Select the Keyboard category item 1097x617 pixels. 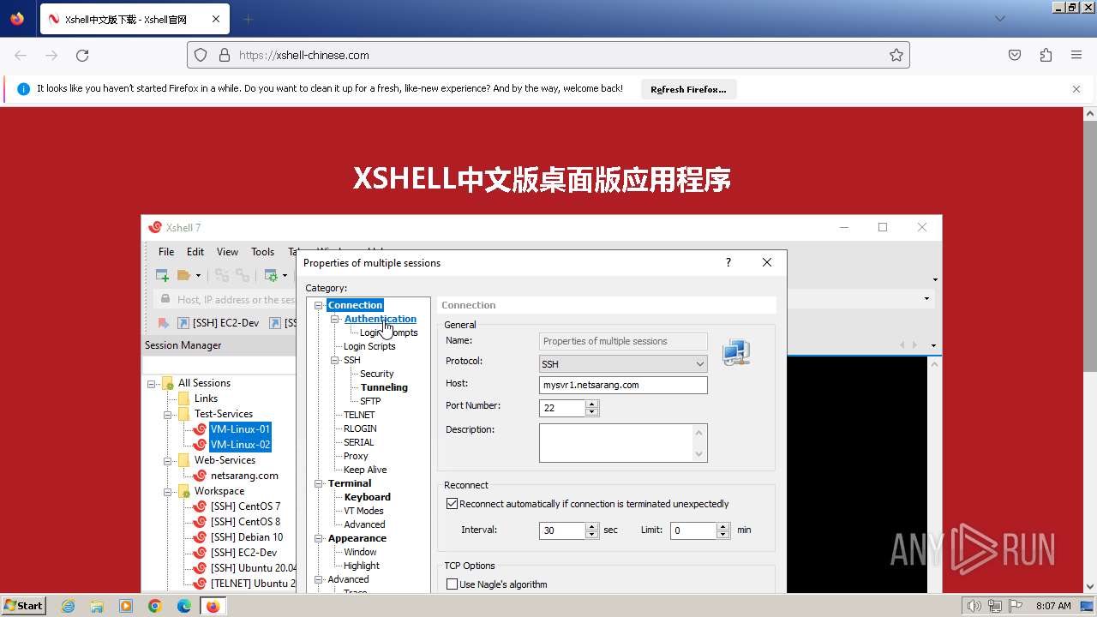(367, 497)
